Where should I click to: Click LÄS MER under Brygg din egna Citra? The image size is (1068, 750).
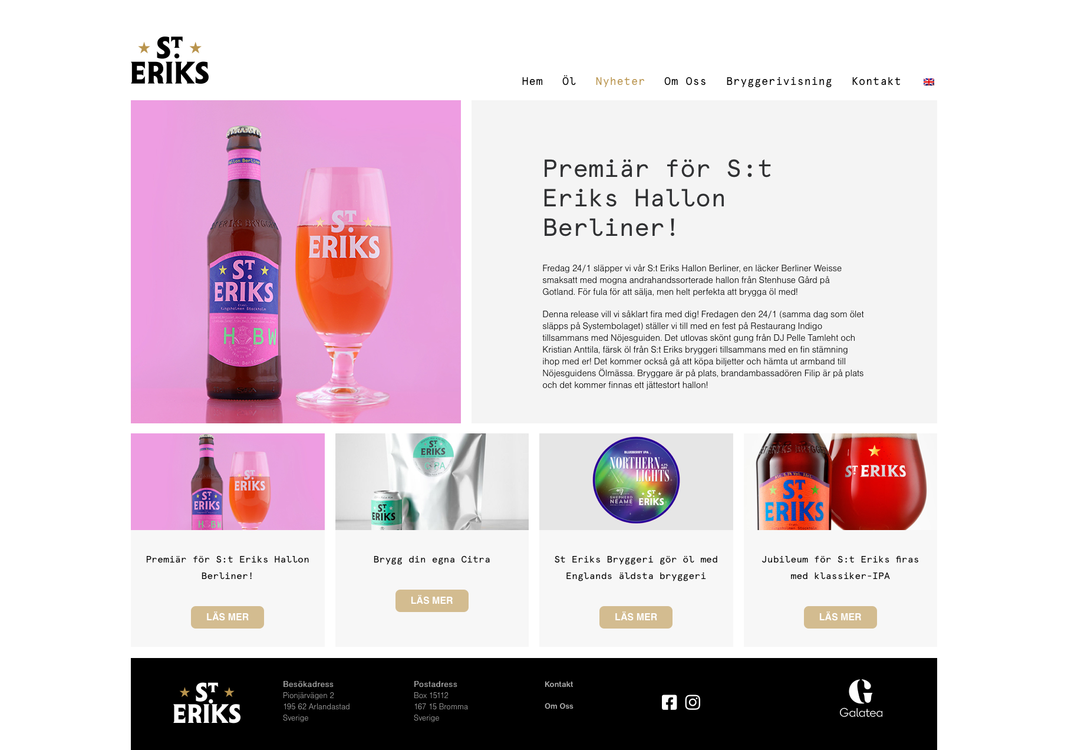(x=432, y=601)
